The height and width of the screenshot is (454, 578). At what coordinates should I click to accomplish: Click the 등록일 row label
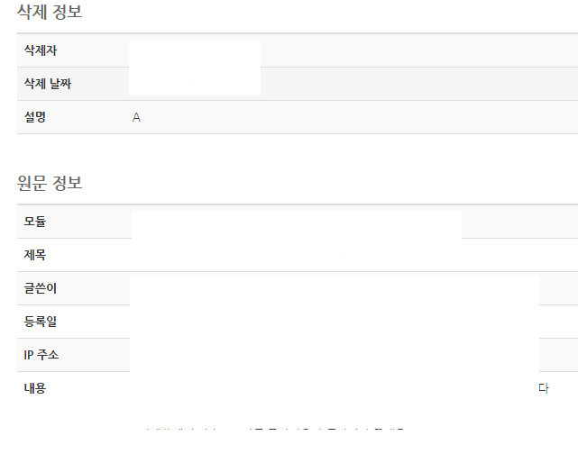coord(41,322)
